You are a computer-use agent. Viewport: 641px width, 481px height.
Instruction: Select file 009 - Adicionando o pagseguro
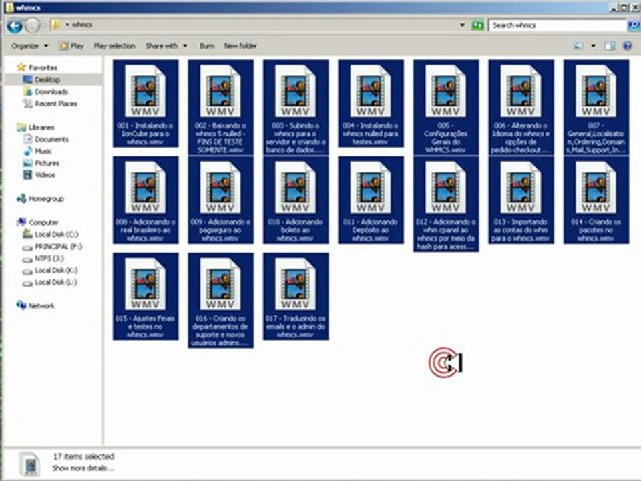point(221,200)
